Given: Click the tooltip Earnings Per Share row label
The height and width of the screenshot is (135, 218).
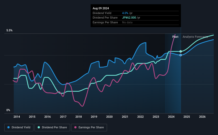Looking at the screenshot, I should pos(105,22).
